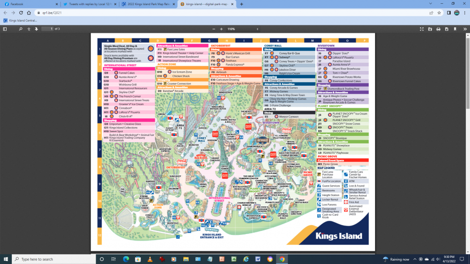Switch to the Tweets with replies tab
This screenshot has width=470, height=264.
87,4
